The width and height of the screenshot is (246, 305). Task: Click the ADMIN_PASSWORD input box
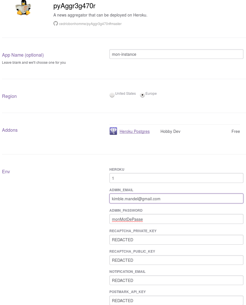click(x=176, y=219)
